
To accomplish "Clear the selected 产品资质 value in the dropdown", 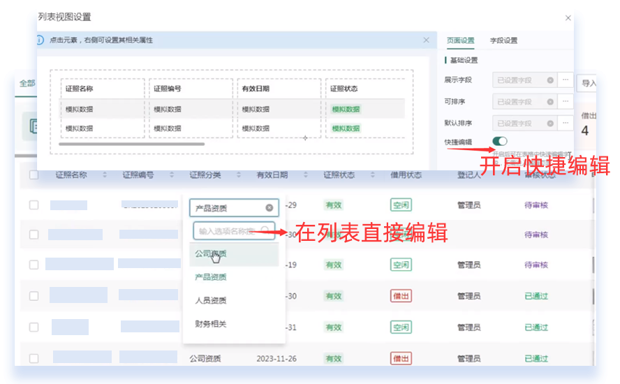I will 269,208.
